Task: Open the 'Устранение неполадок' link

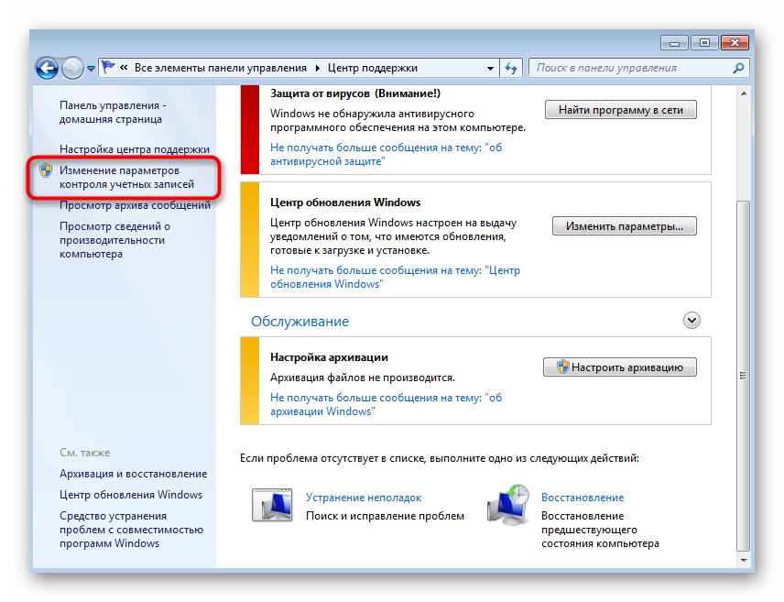Action: click(364, 498)
